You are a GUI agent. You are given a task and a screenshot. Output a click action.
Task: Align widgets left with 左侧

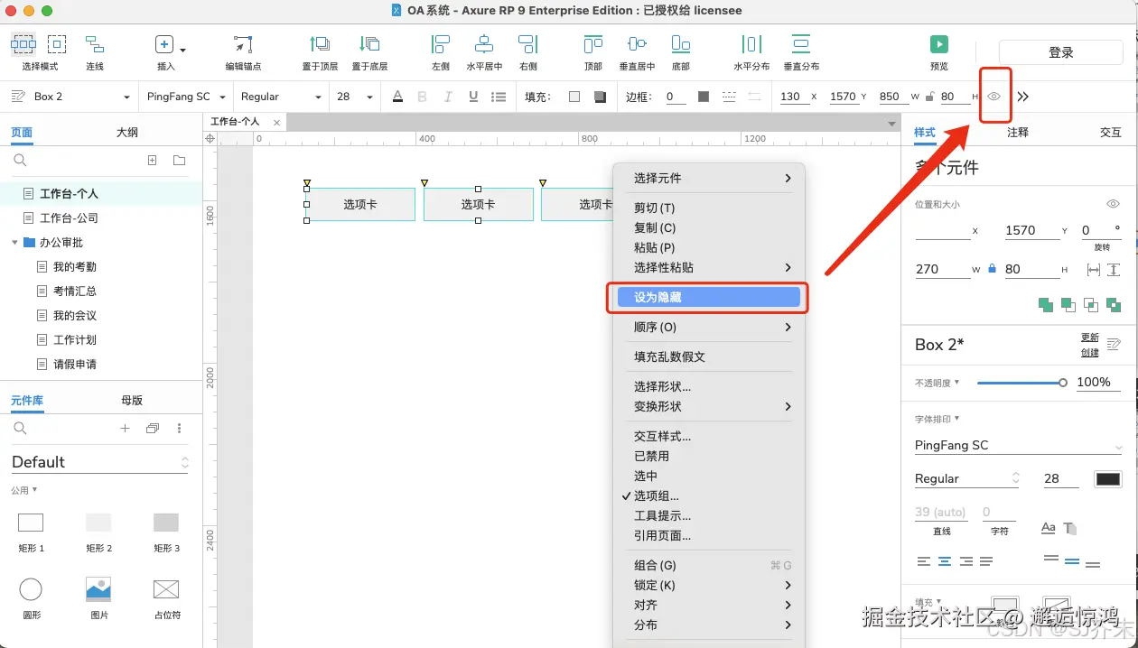coord(441,43)
